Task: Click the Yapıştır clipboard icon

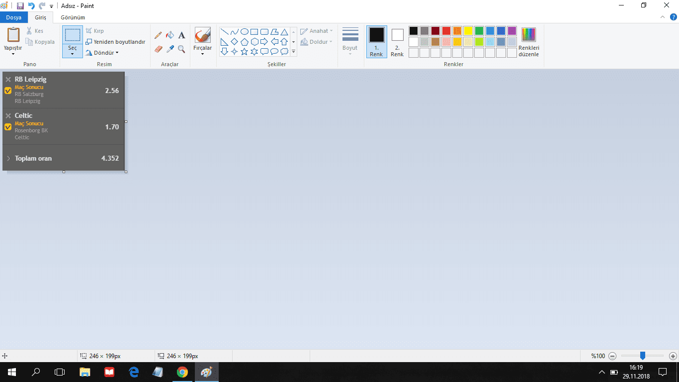Action: pos(13,35)
